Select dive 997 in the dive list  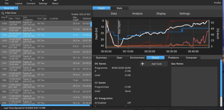pyautogui.click(x=46, y=86)
